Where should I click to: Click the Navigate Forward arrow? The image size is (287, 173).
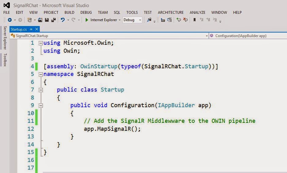pos(20,20)
